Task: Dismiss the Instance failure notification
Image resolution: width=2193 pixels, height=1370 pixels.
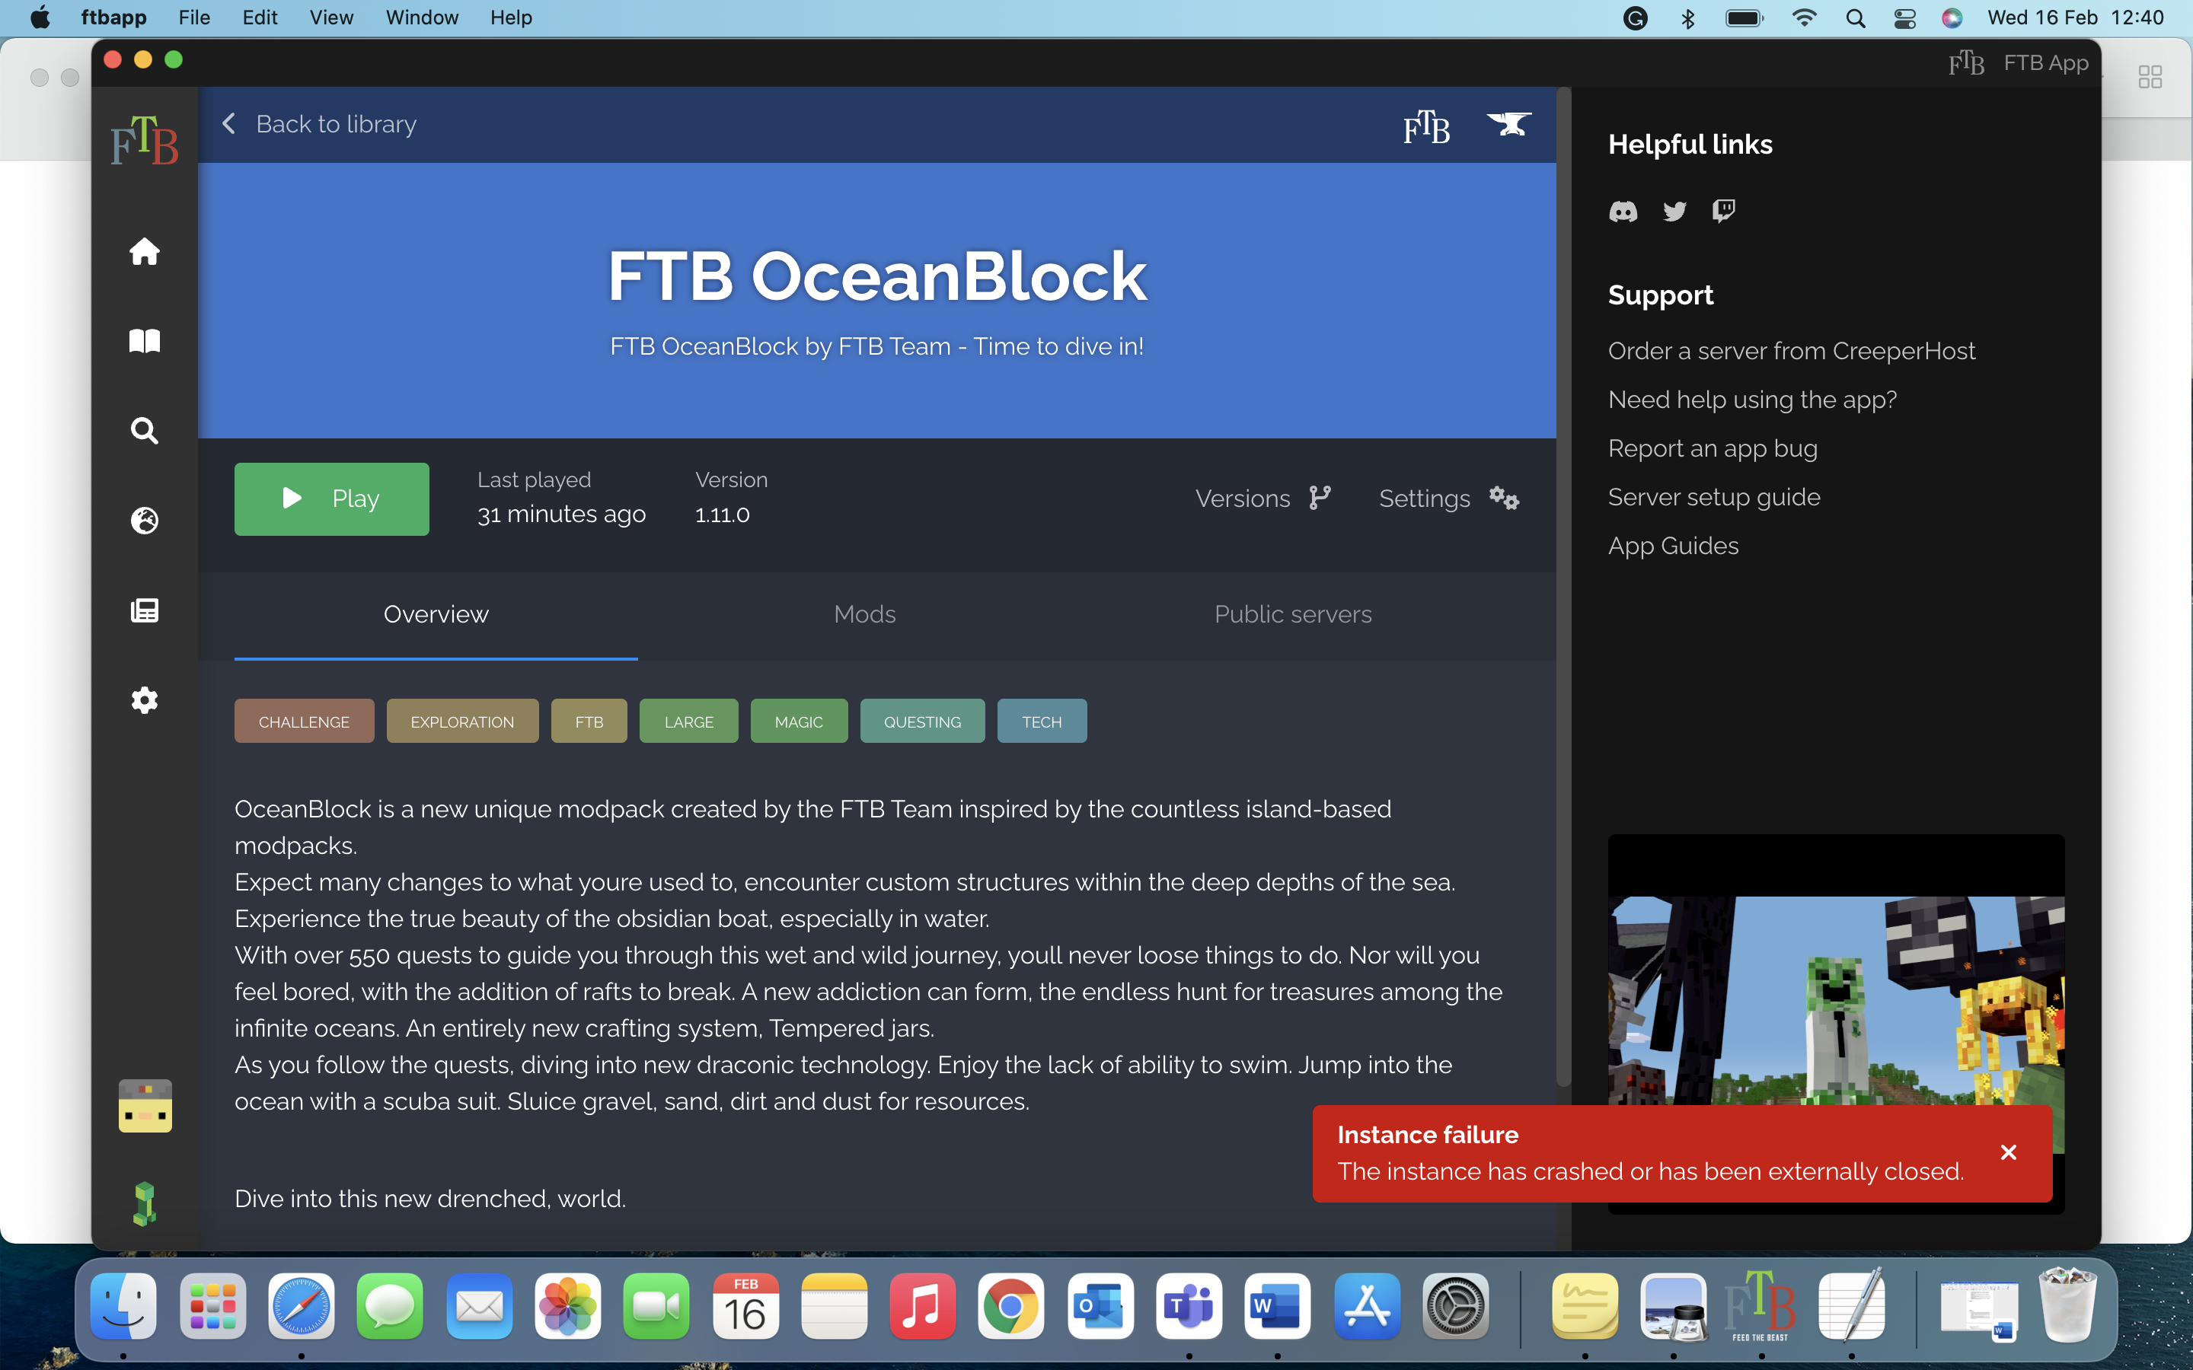Action: pyautogui.click(x=2008, y=1152)
